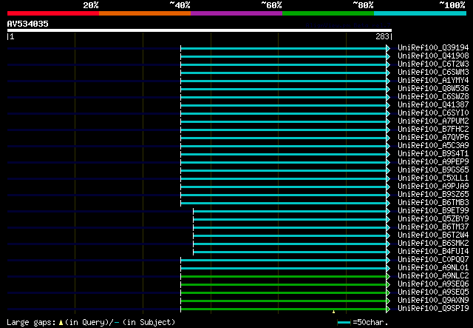Click the yellow gap marker in the Q9SPI9 row

pos(333,312)
